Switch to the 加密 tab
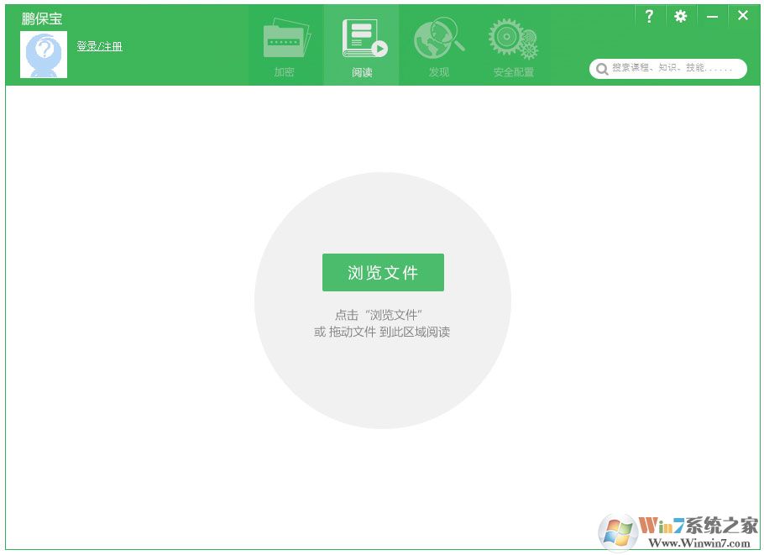This screenshot has height=555, width=764. click(285, 72)
